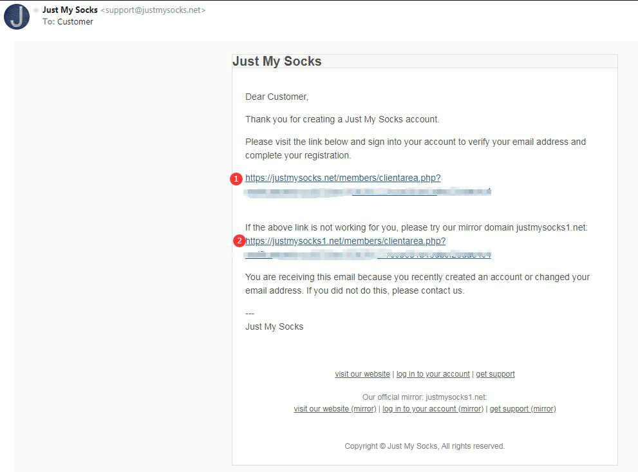The width and height of the screenshot is (638, 472).
Task: Follow the 'visit our website' footer link
Action: (x=362, y=374)
